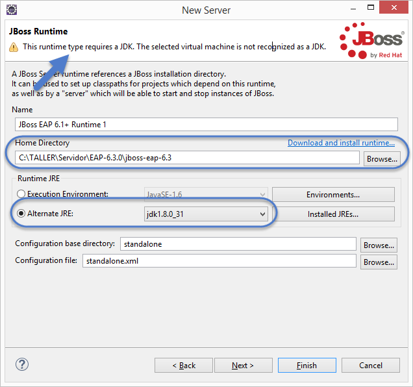Screen dimensions: 413x387
Task: Cancel the New Server wizard
Action: (371, 366)
